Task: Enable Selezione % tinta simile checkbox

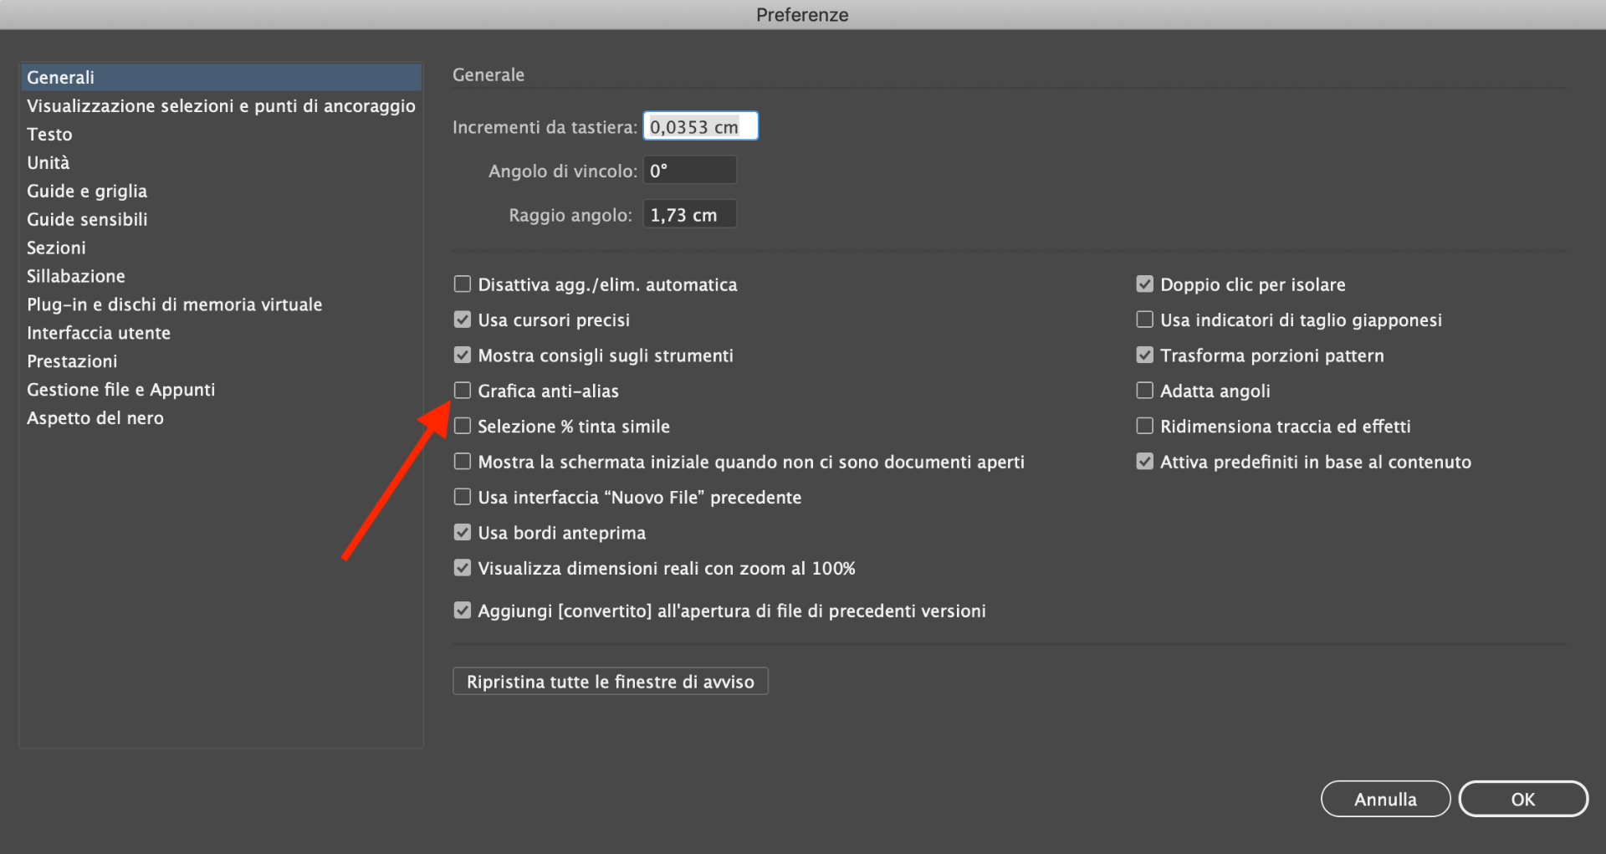Action: click(x=463, y=426)
